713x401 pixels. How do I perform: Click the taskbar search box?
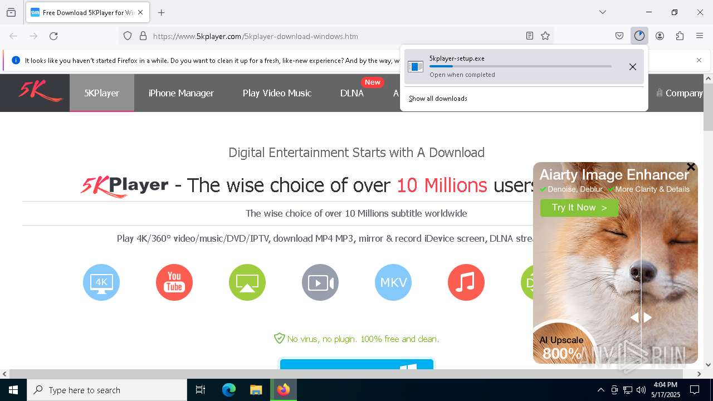pos(107,390)
